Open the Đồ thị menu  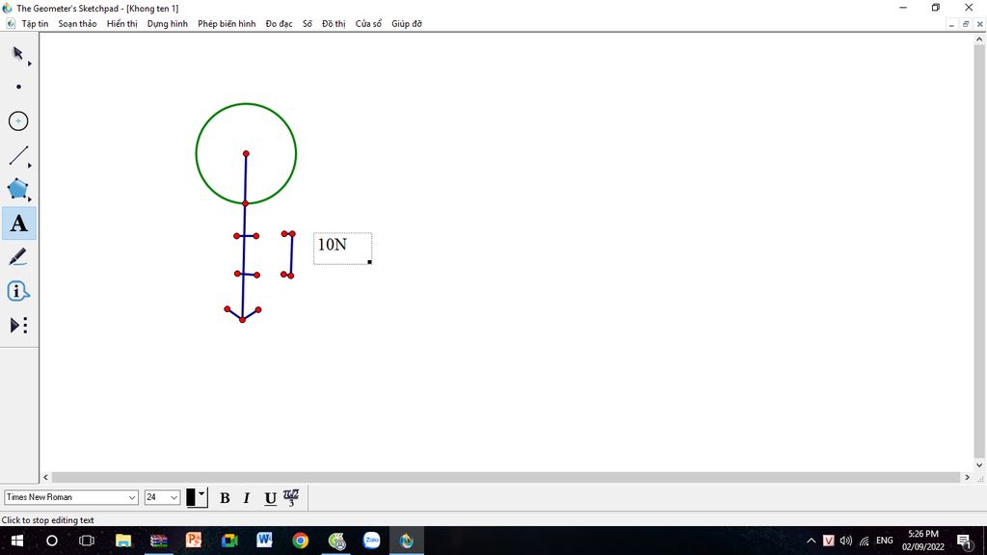point(333,24)
